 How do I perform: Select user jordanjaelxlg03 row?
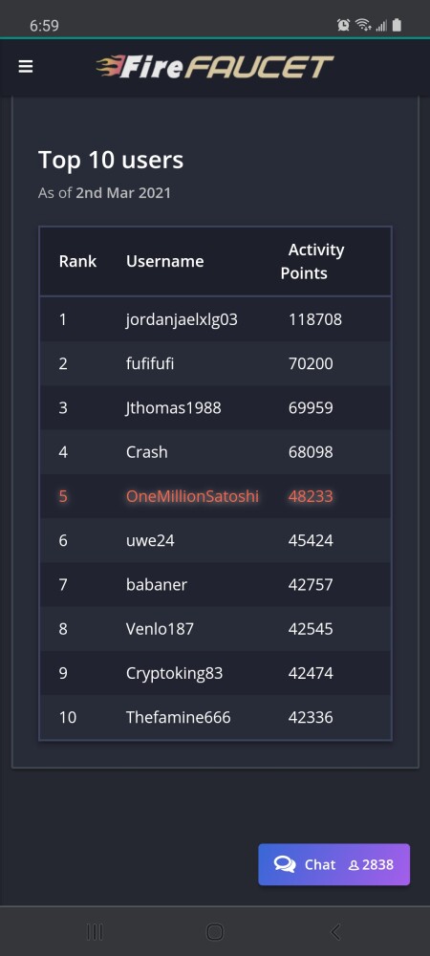click(215, 319)
